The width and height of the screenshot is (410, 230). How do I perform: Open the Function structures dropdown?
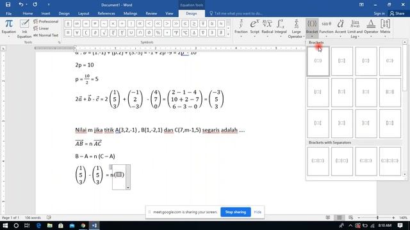326,28
